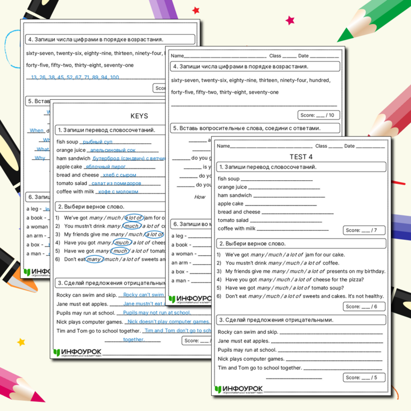Click blank after 'Jane must eat apples' on TEST 4
Viewport: 411px width, 411px height.
point(327,342)
